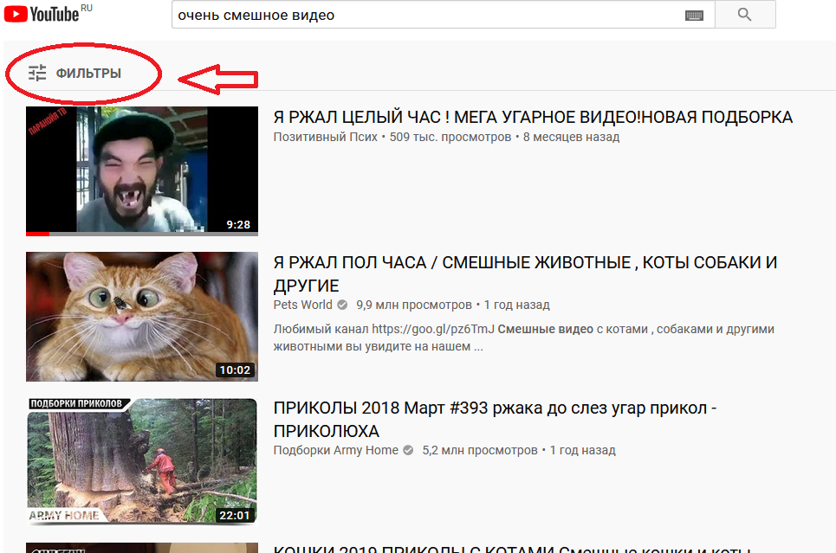Click the red watched-progress bar on first thumbnail
Image resolution: width=836 pixels, height=553 pixels.
(x=37, y=234)
